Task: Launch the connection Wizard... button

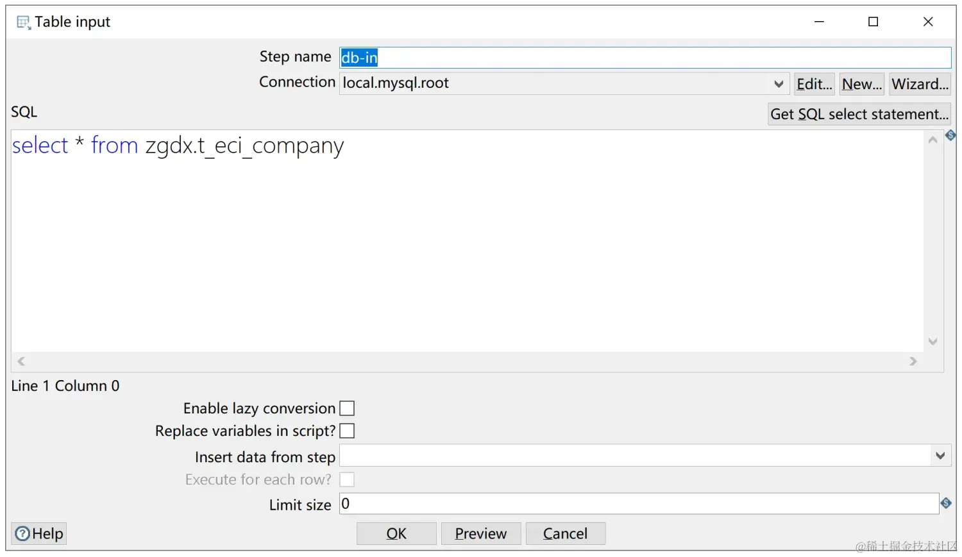Action: pos(920,84)
